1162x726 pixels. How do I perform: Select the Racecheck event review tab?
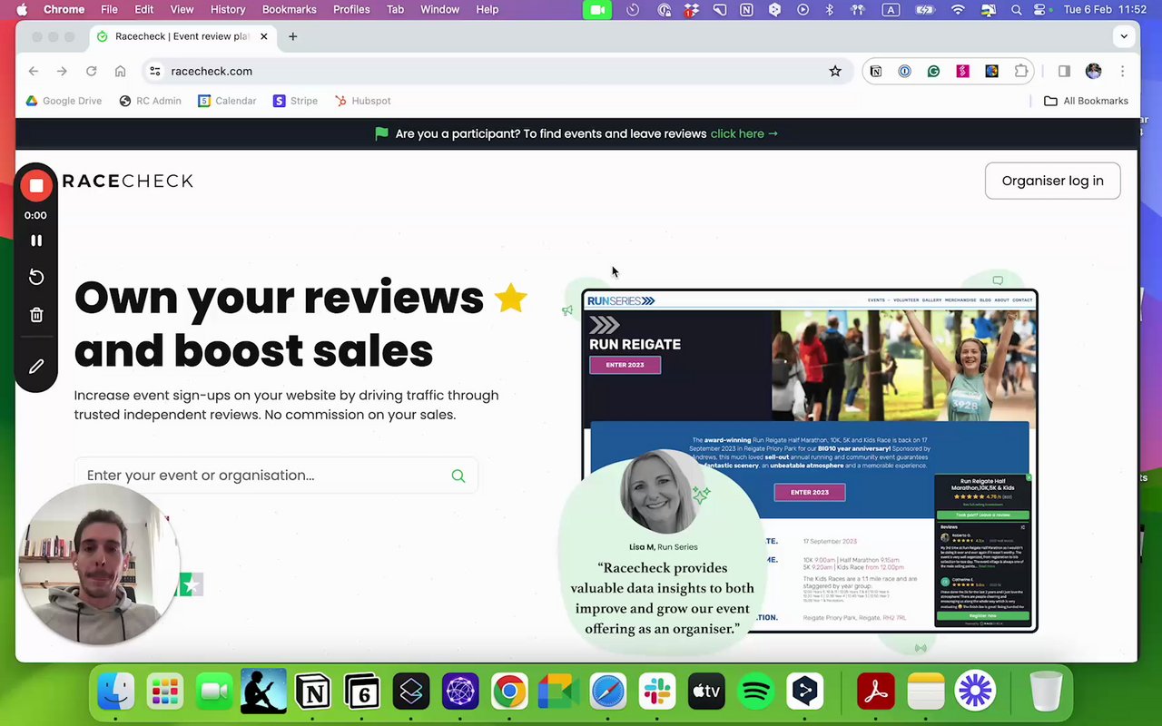point(182,36)
